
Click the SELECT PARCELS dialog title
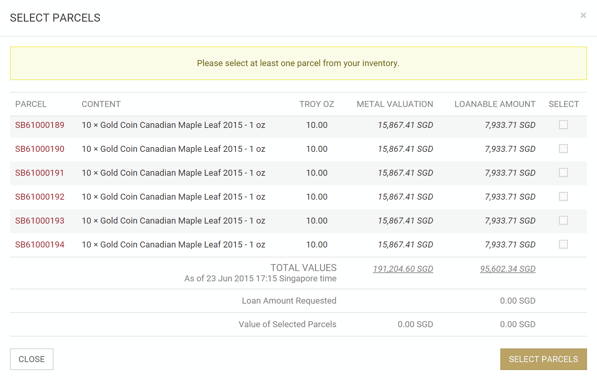55,18
